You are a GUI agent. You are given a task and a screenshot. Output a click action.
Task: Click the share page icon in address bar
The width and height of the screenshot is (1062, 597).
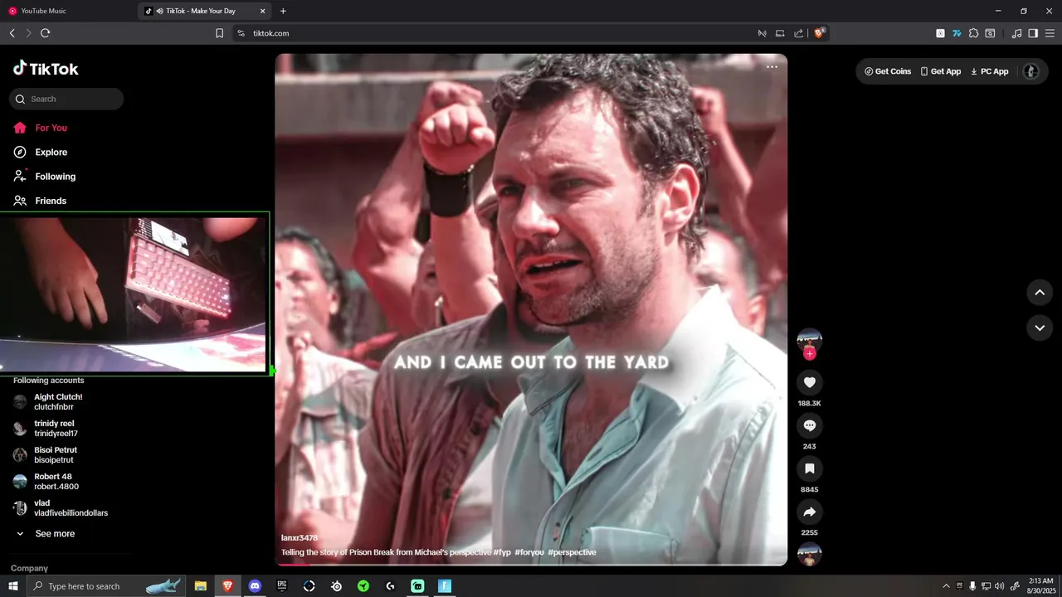pos(798,33)
